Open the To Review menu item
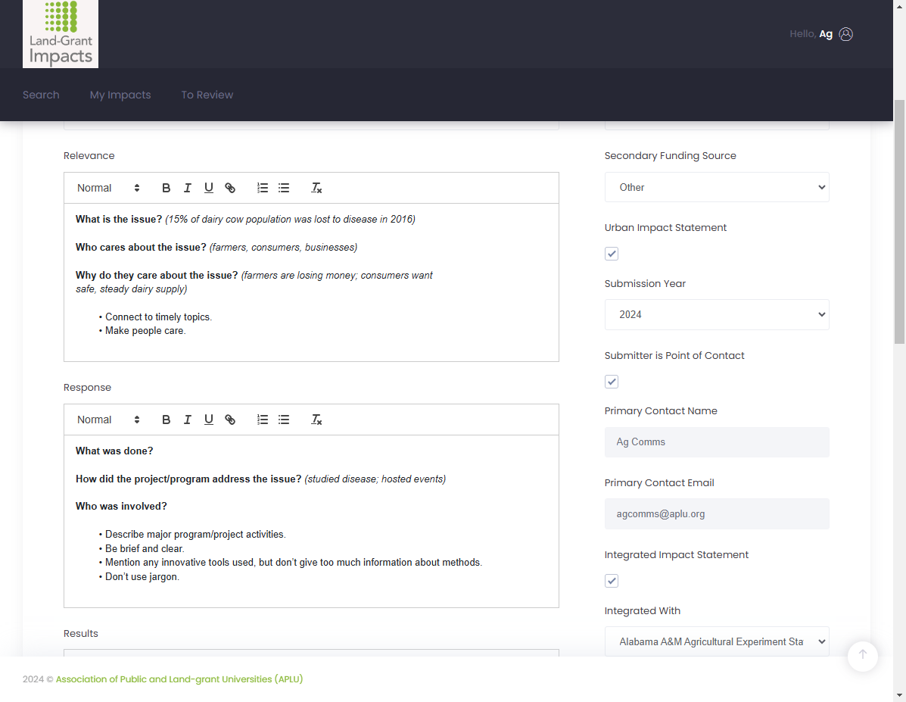Image resolution: width=906 pixels, height=702 pixels. point(207,95)
